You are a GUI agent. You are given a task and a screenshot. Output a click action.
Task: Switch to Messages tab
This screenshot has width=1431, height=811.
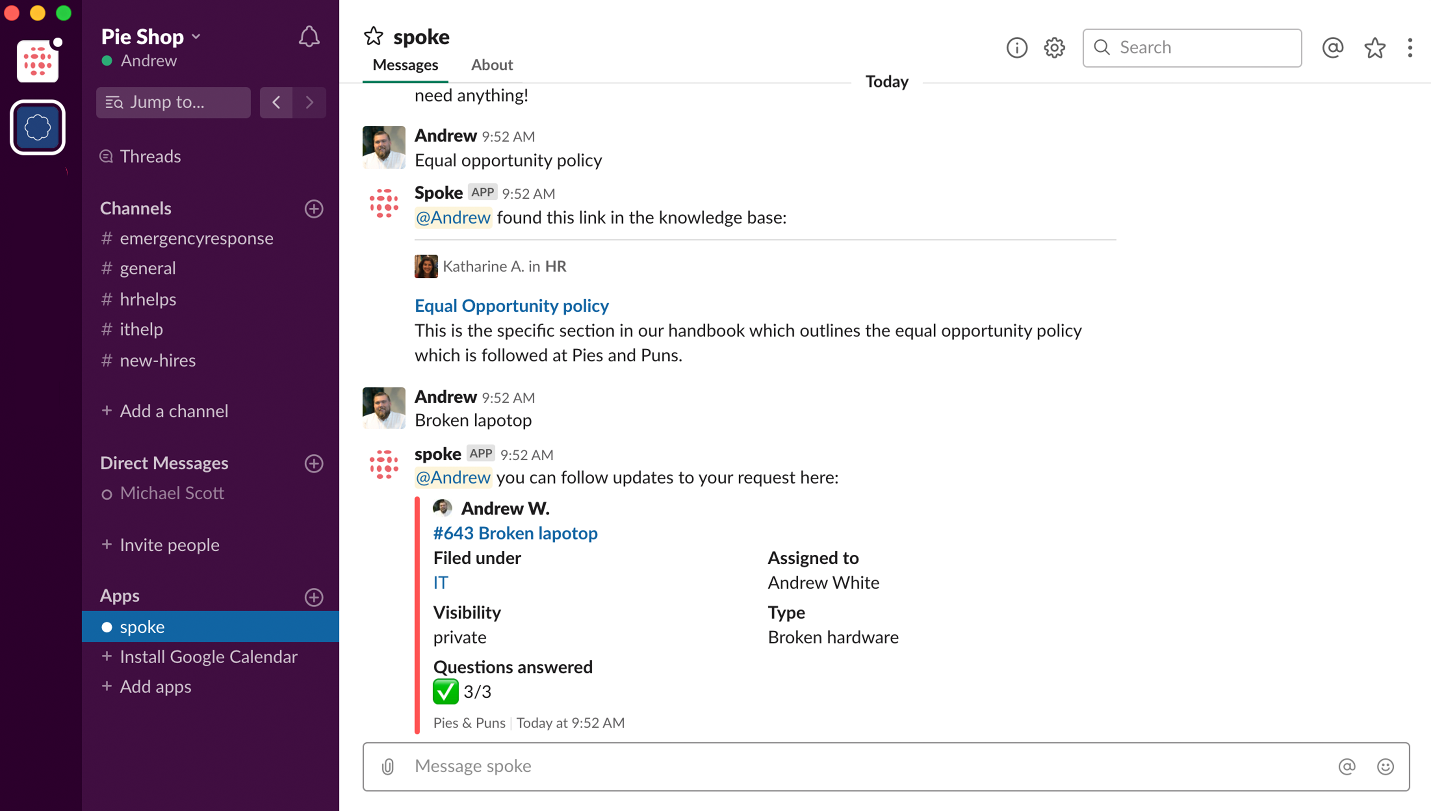coord(405,65)
